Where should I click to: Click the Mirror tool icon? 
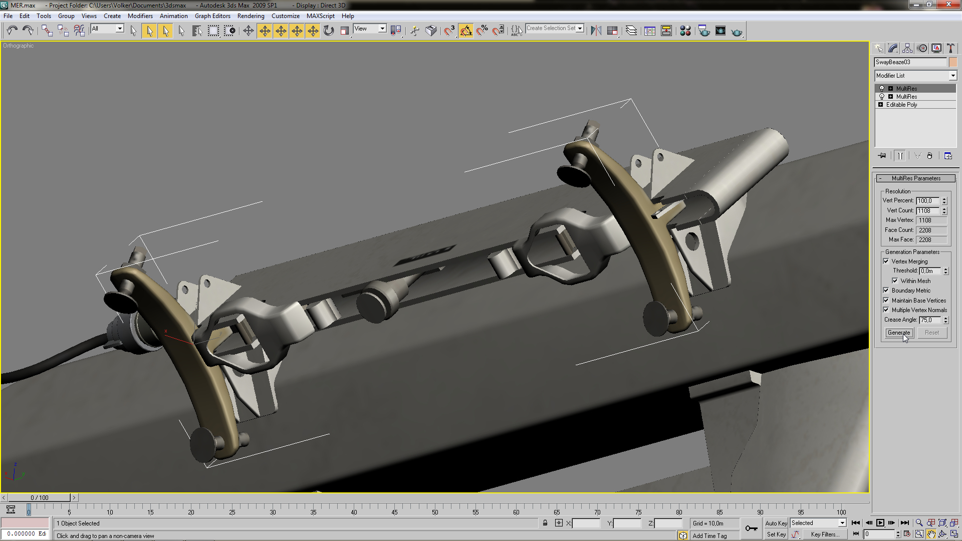pyautogui.click(x=596, y=31)
